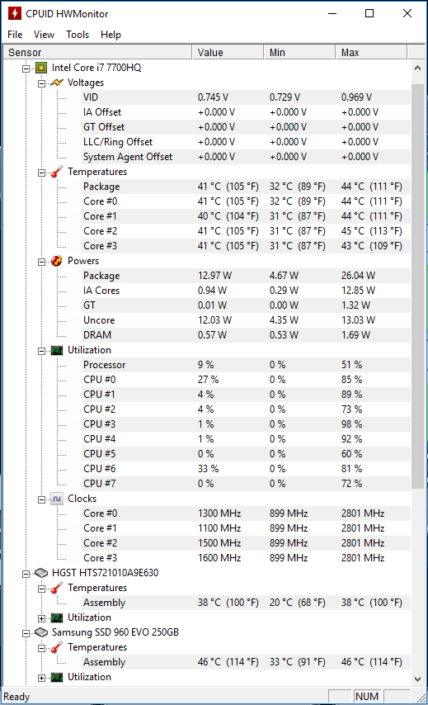
Task: Click the Voltages lightning icon
Action: pyautogui.click(x=57, y=83)
